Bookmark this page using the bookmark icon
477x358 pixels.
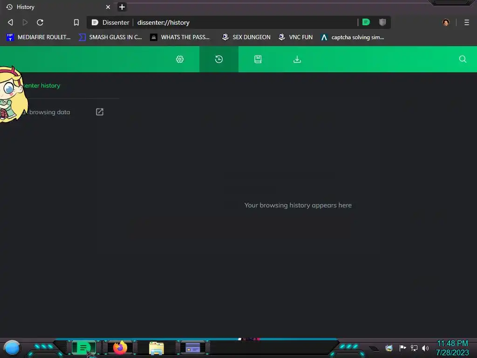click(76, 22)
